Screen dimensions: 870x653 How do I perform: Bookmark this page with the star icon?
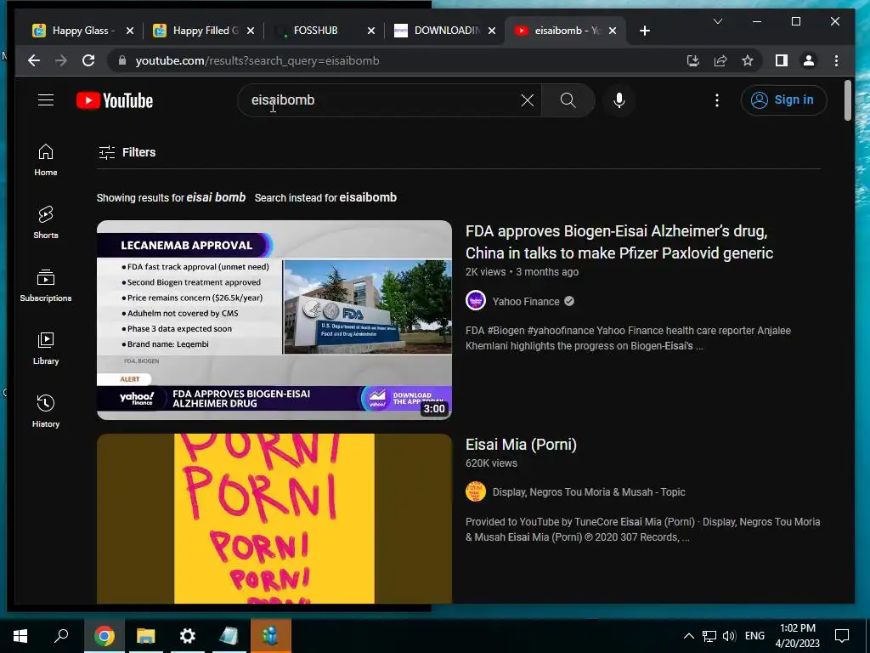click(748, 60)
